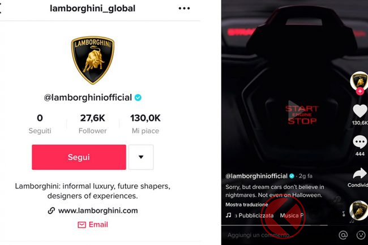
Task: View the 0 Seguiti list
Action: [40, 124]
